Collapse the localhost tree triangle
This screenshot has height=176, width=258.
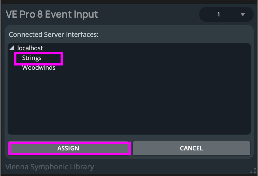click(12, 48)
